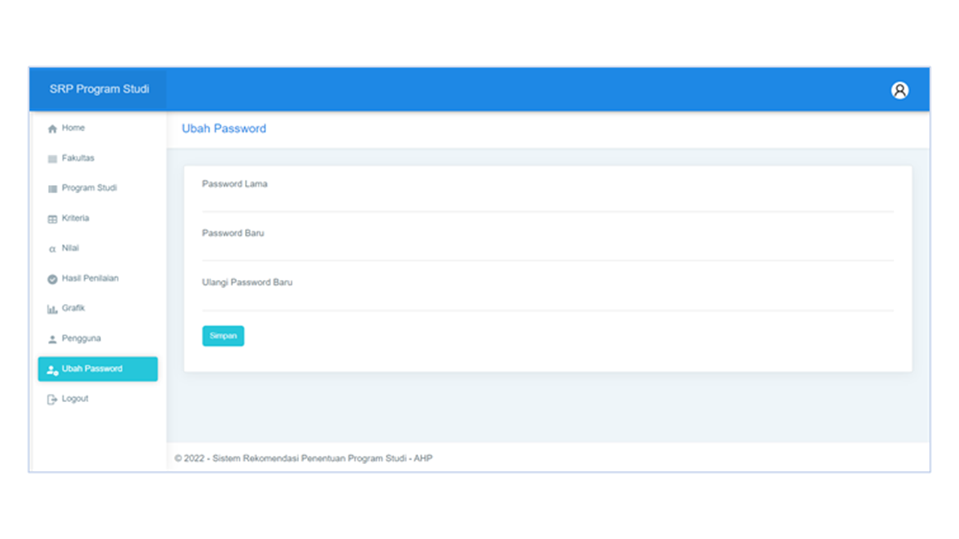Screen dimensions: 959x539
Task: Click the Pengguna person icon
Action: (52, 339)
